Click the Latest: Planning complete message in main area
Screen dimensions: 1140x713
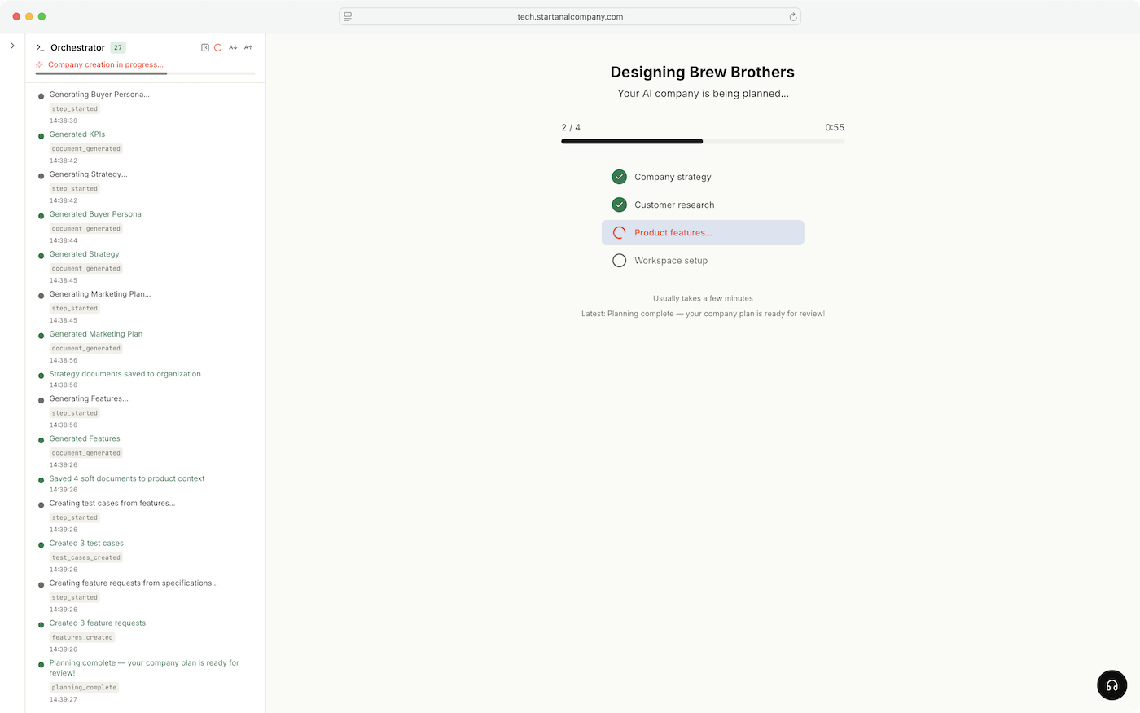coord(703,314)
